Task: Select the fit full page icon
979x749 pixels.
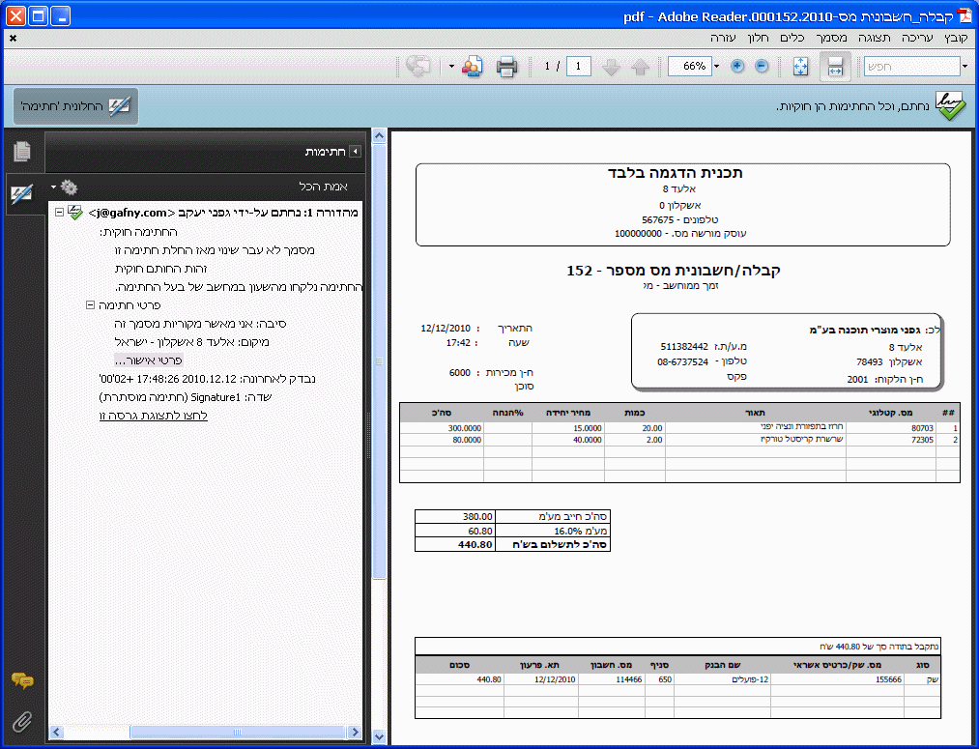Action: tap(800, 67)
